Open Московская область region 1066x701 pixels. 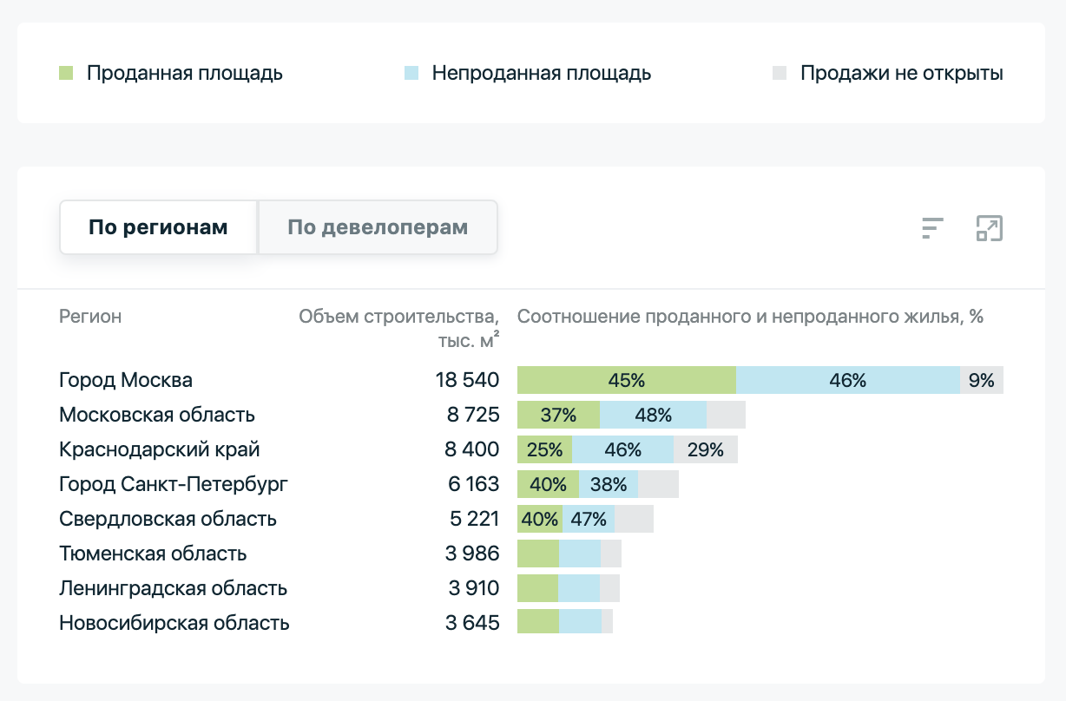pyautogui.click(x=157, y=415)
